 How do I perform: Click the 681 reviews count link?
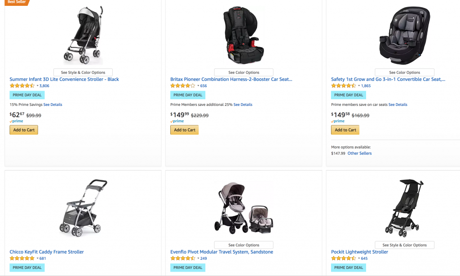pos(43,258)
